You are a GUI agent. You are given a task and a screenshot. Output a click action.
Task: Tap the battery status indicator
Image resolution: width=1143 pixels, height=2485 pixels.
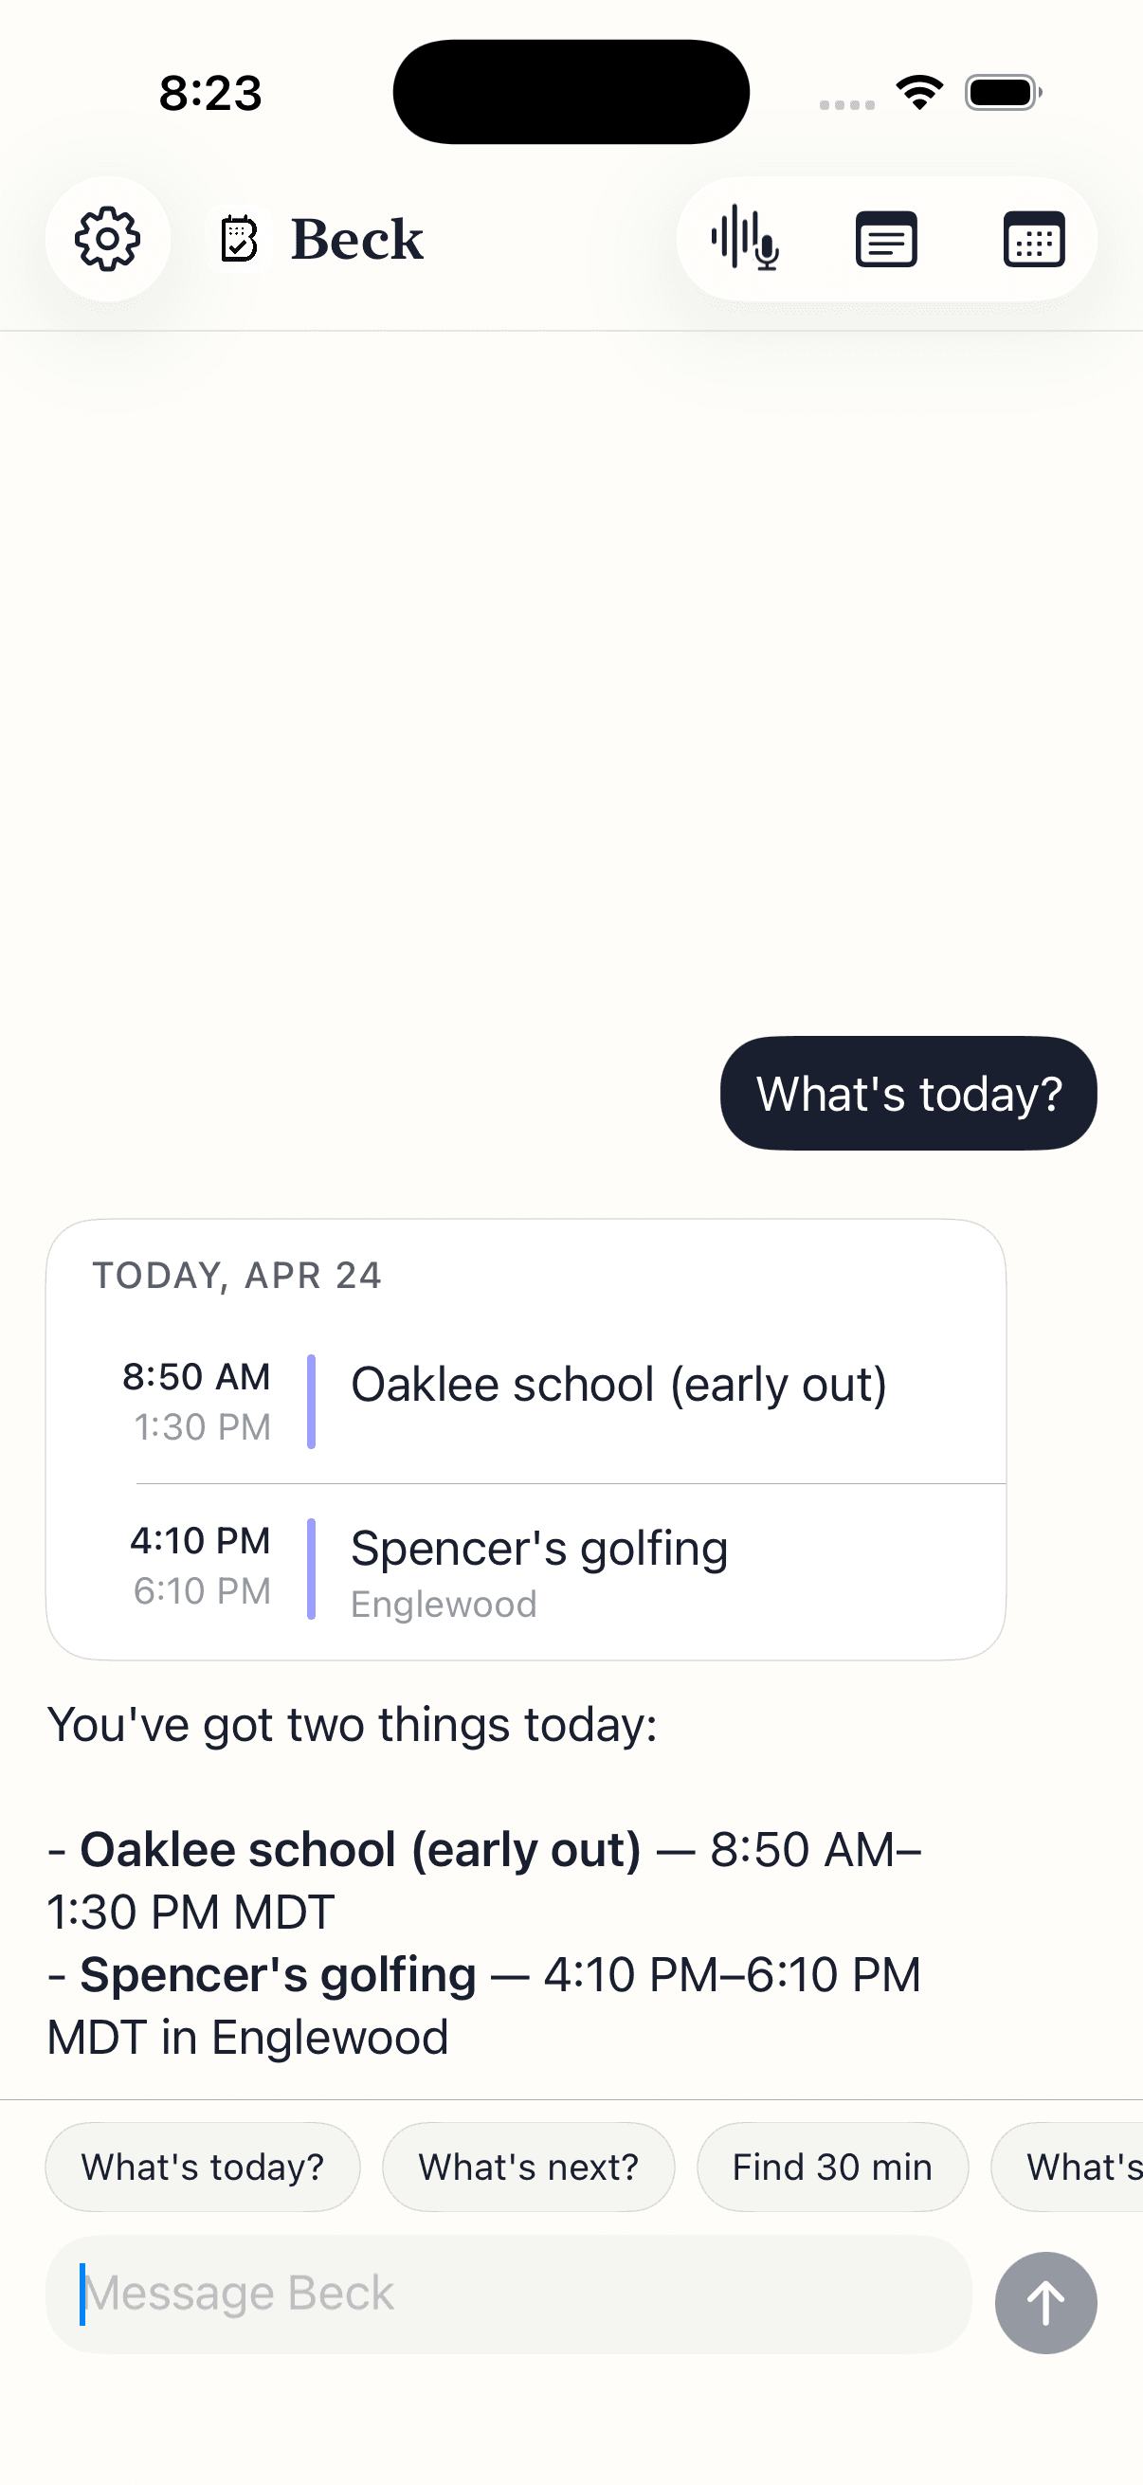coord(1002,93)
